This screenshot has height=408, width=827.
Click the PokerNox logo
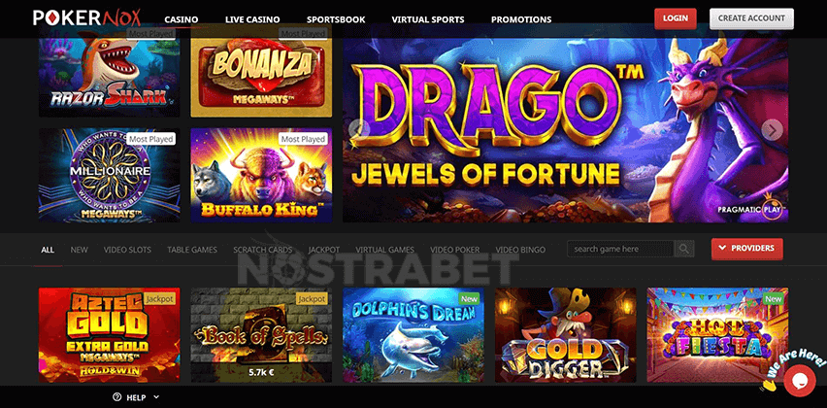(x=87, y=18)
